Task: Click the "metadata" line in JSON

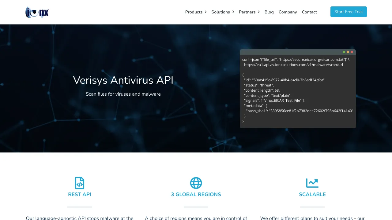Action: [255, 106]
